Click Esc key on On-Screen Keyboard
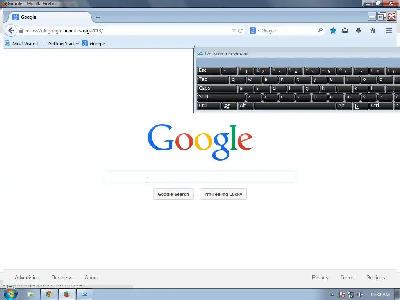Screen dimensions: 400x300 pyautogui.click(x=209, y=71)
